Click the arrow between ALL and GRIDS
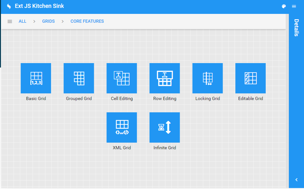 coord(34,21)
